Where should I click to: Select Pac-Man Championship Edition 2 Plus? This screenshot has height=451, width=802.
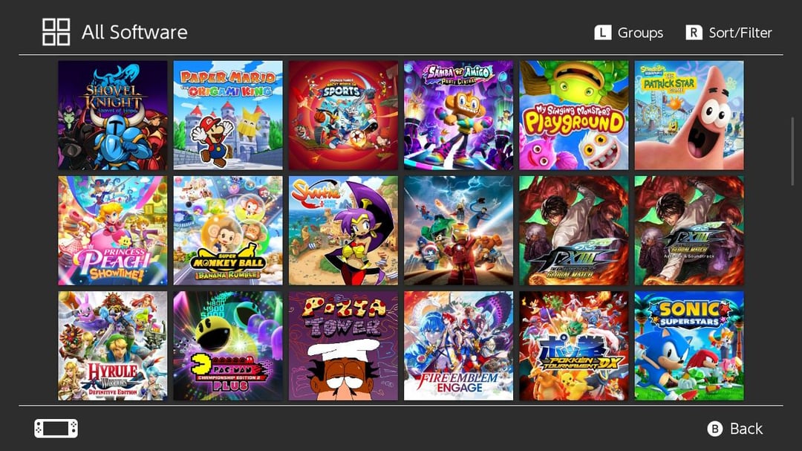click(x=228, y=346)
